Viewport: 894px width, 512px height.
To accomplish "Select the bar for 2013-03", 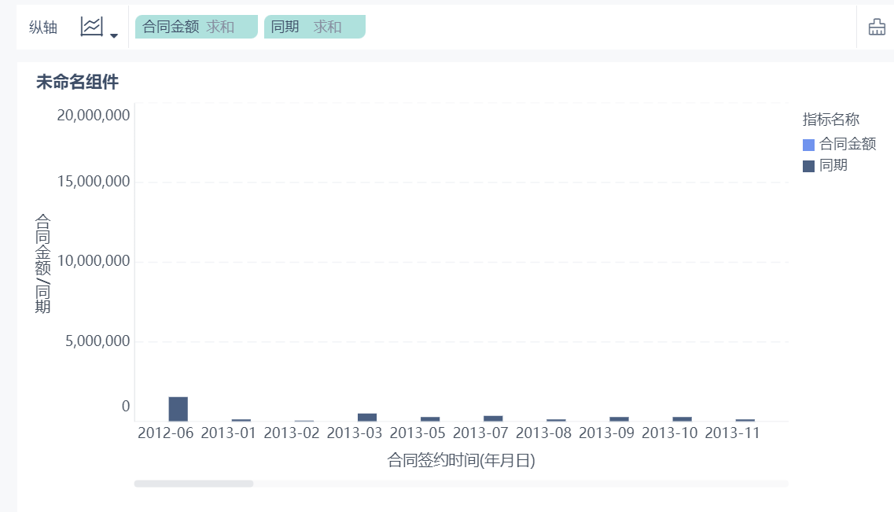I will click(x=367, y=417).
